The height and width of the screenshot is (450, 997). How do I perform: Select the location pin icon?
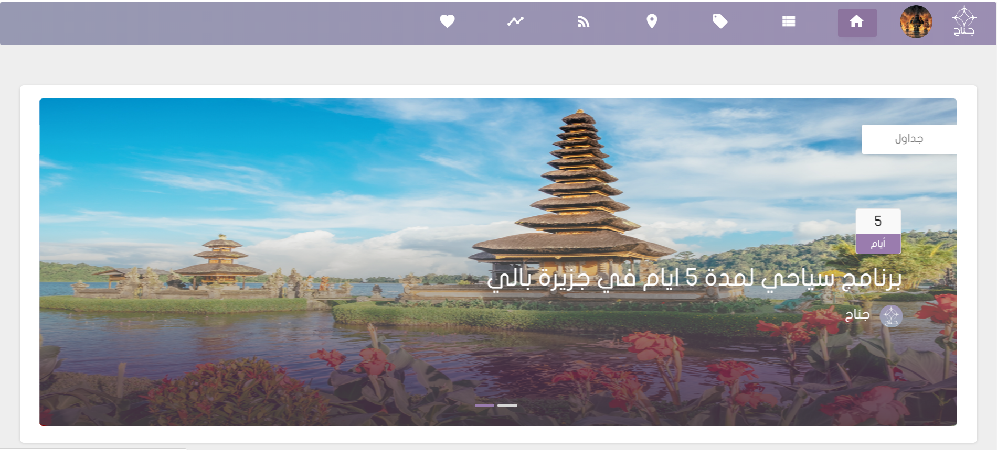(x=652, y=21)
